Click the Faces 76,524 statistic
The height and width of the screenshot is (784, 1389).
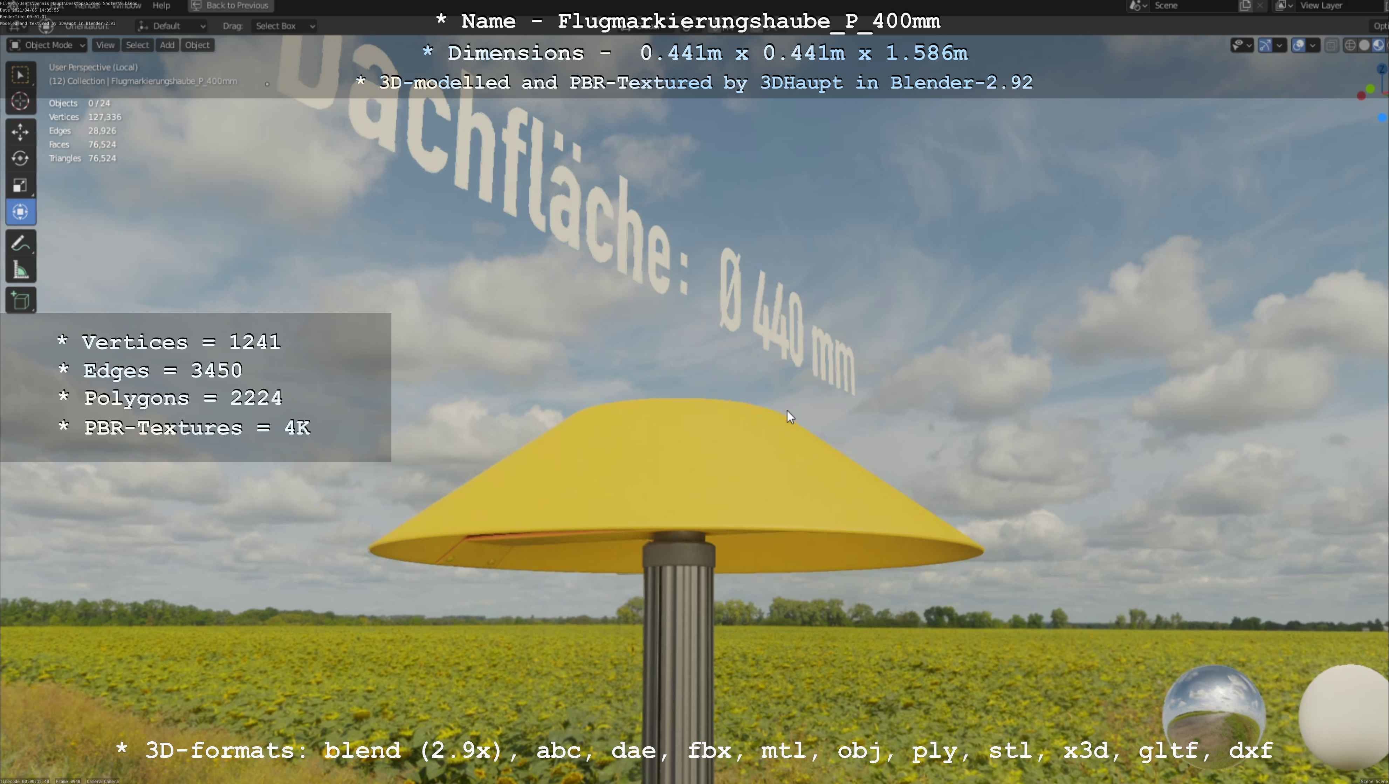(x=82, y=144)
